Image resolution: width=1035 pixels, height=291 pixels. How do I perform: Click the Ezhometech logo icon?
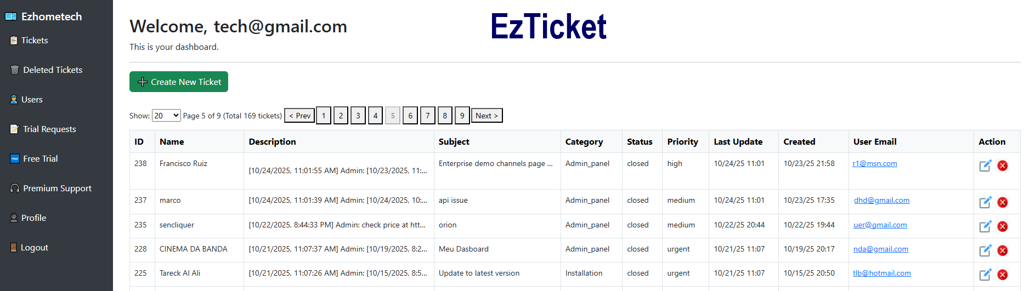pyautogui.click(x=10, y=16)
